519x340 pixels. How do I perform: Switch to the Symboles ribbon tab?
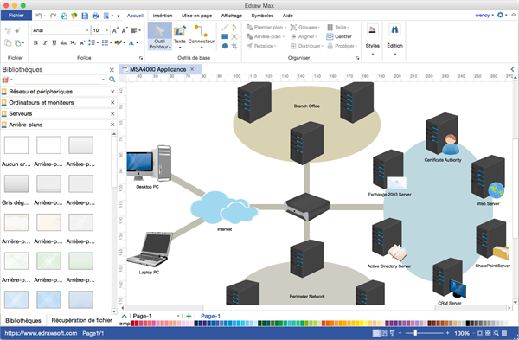tap(262, 16)
